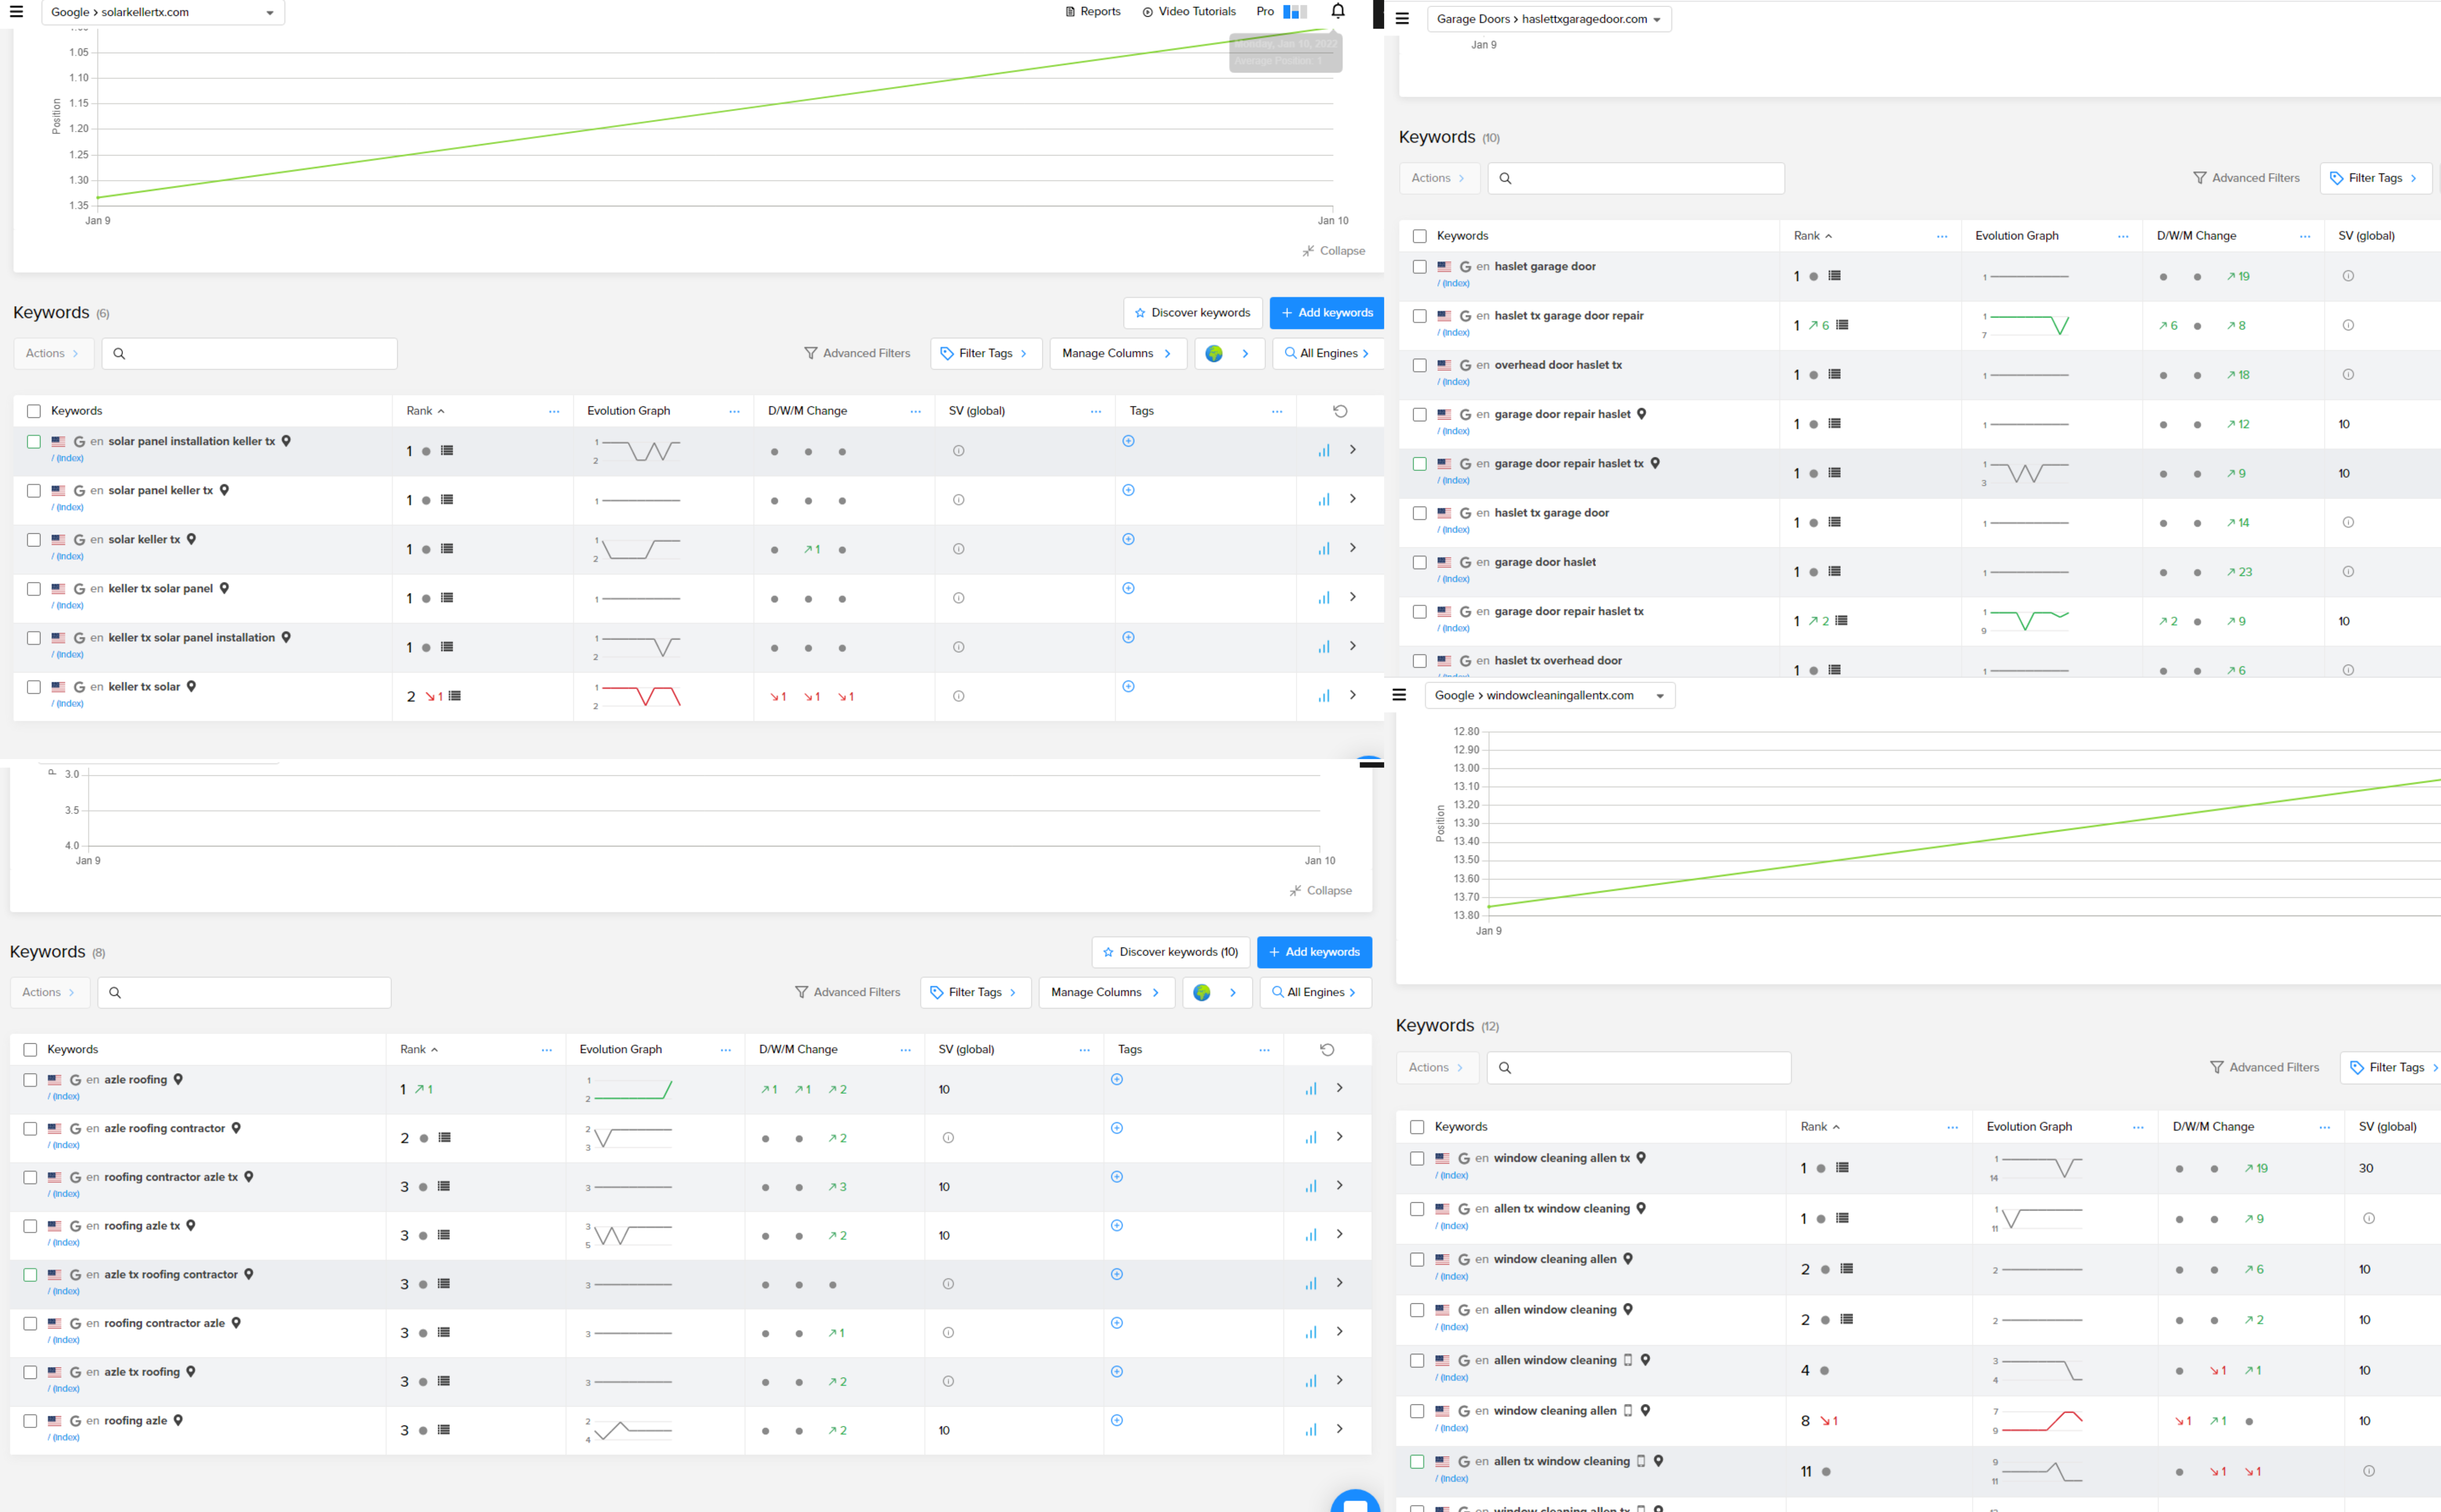The image size is (2441, 1512).
Task: Check the 'solar panel installation keller tx' row
Action: click(34, 441)
